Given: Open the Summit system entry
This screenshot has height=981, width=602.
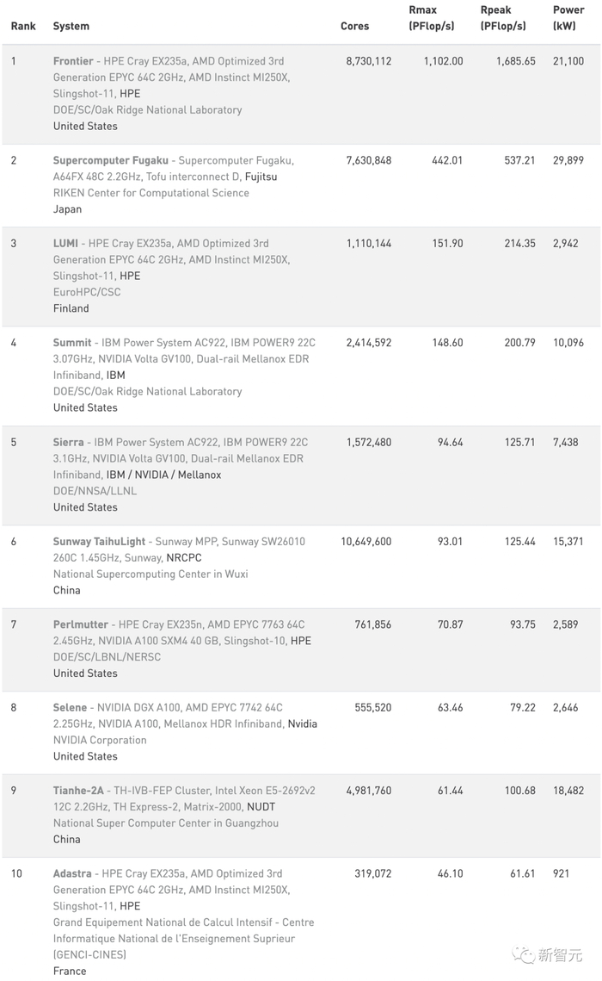Looking at the screenshot, I should tap(72, 343).
